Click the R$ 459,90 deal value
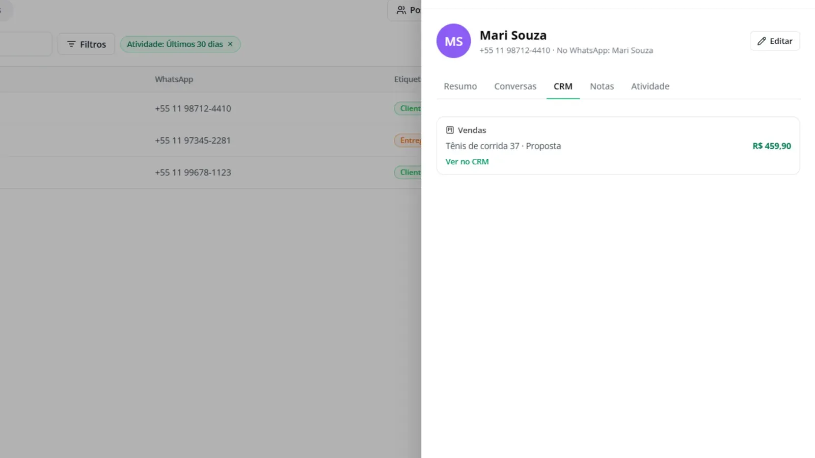This screenshot has height=458, width=815. click(772, 146)
